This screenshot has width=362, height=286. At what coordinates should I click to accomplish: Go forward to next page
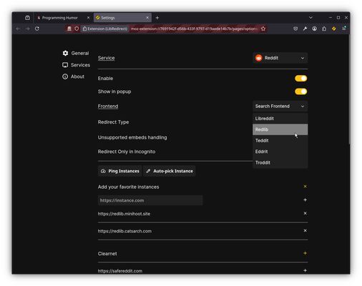point(27,29)
